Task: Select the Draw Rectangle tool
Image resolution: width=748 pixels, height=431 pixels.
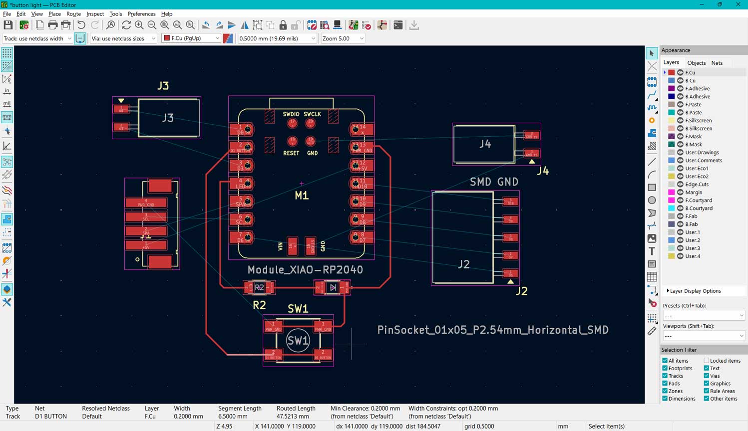Action: (x=652, y=187)
